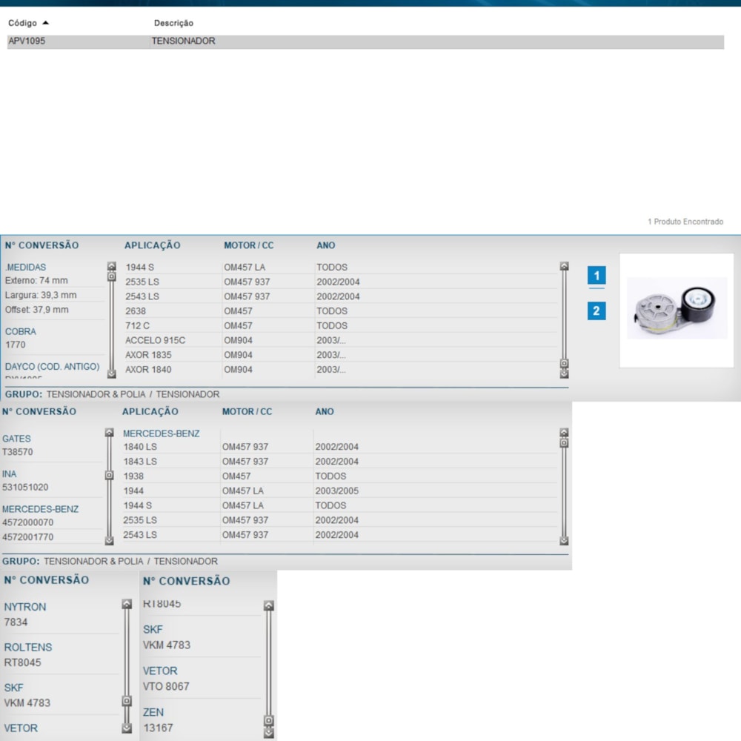Select the AXOR 1835 application row
Screen dimensions: 741x741
(x=340, y=355)
